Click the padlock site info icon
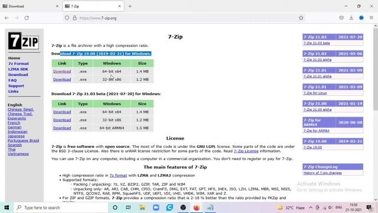Image resolution: width=378 pixels, height=213 pixels. [75, 18]
